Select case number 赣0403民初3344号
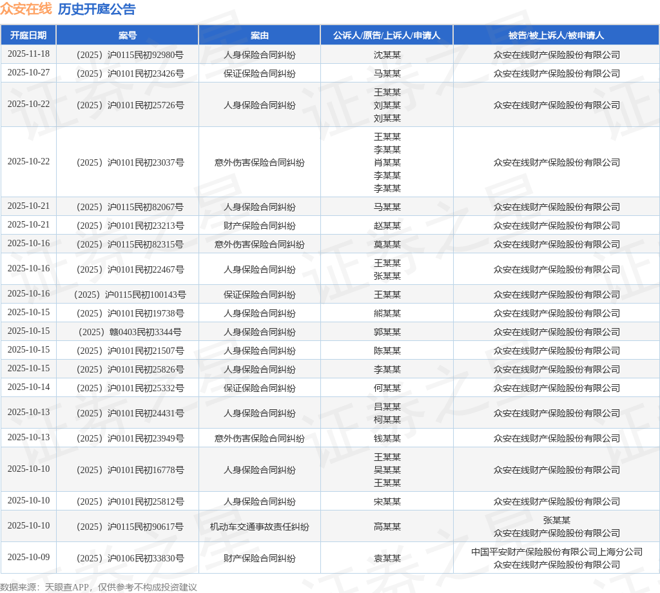This screenshot has width=660, height=593. (130, 332)
